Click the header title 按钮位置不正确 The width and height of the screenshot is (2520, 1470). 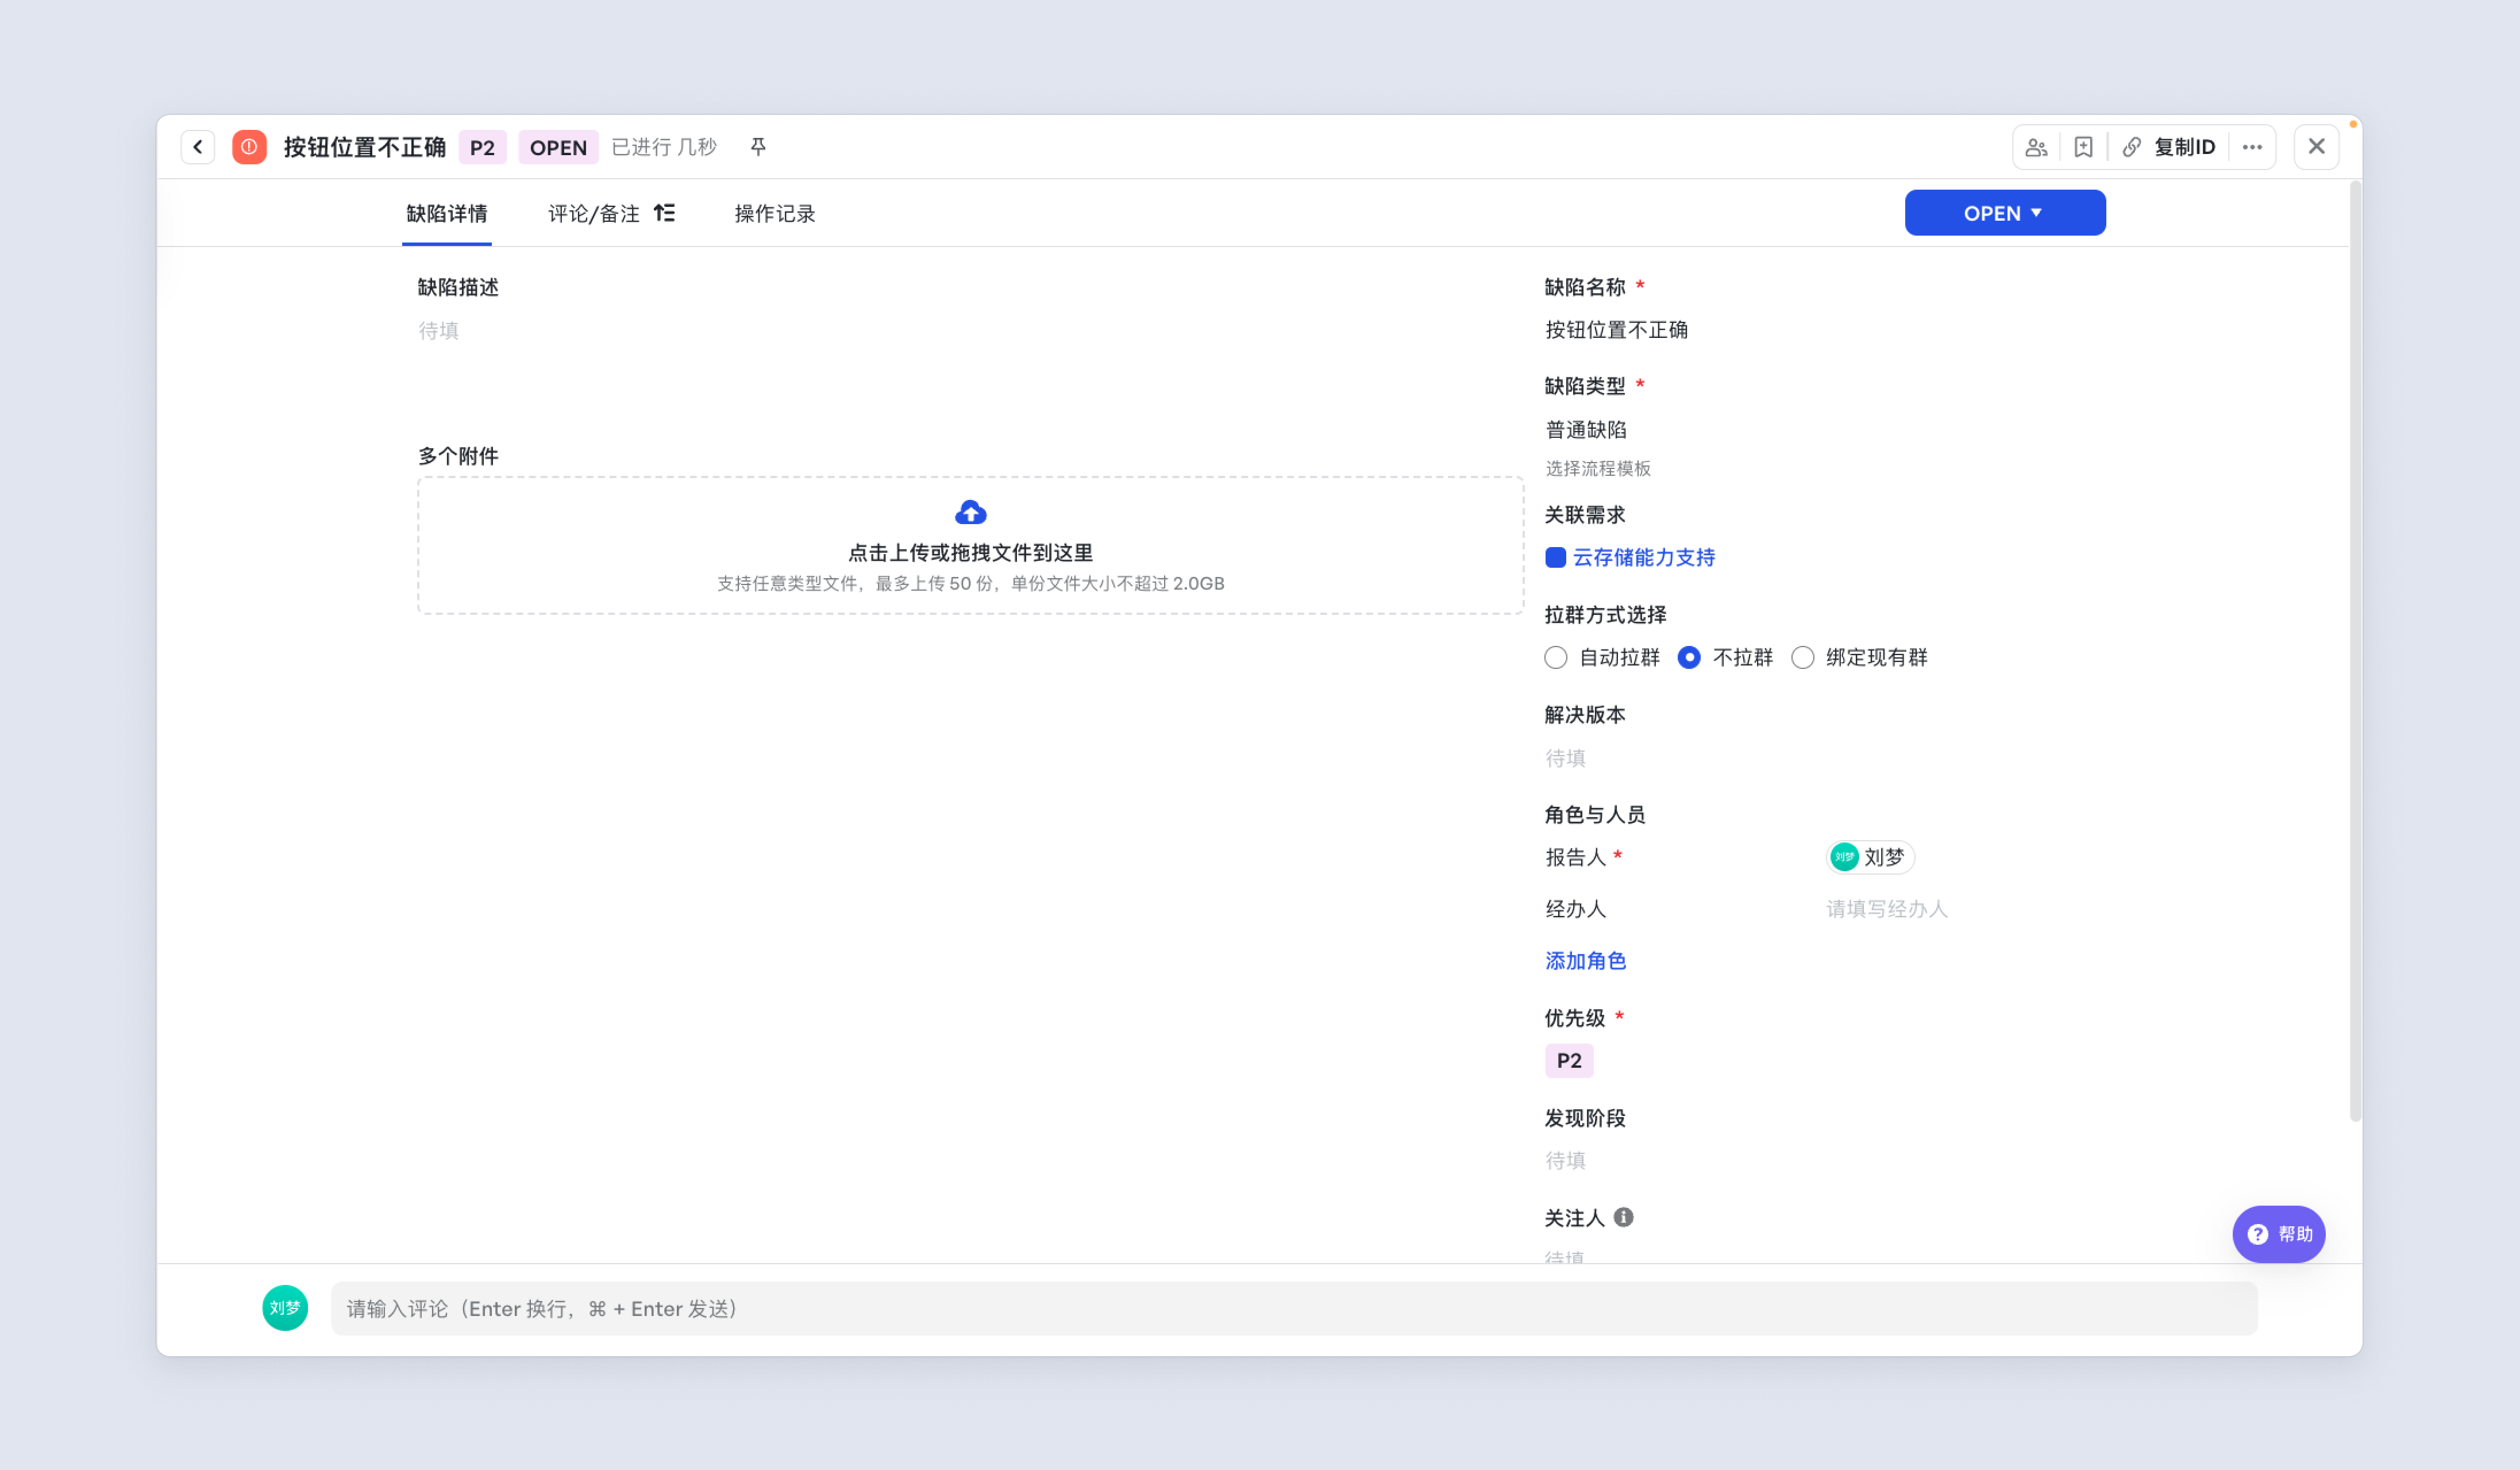[x=364, y=147]
